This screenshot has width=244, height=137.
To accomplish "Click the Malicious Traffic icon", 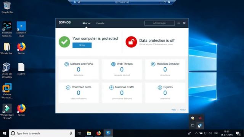I will click(111, 88).
